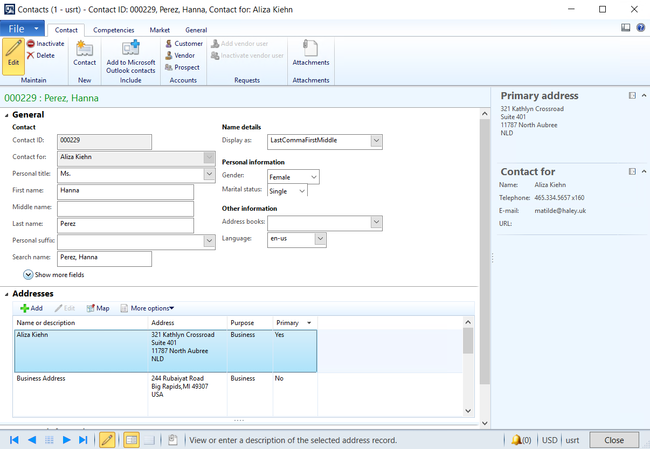
Task: Sort by Name or description column
Action: click(80, 323)
